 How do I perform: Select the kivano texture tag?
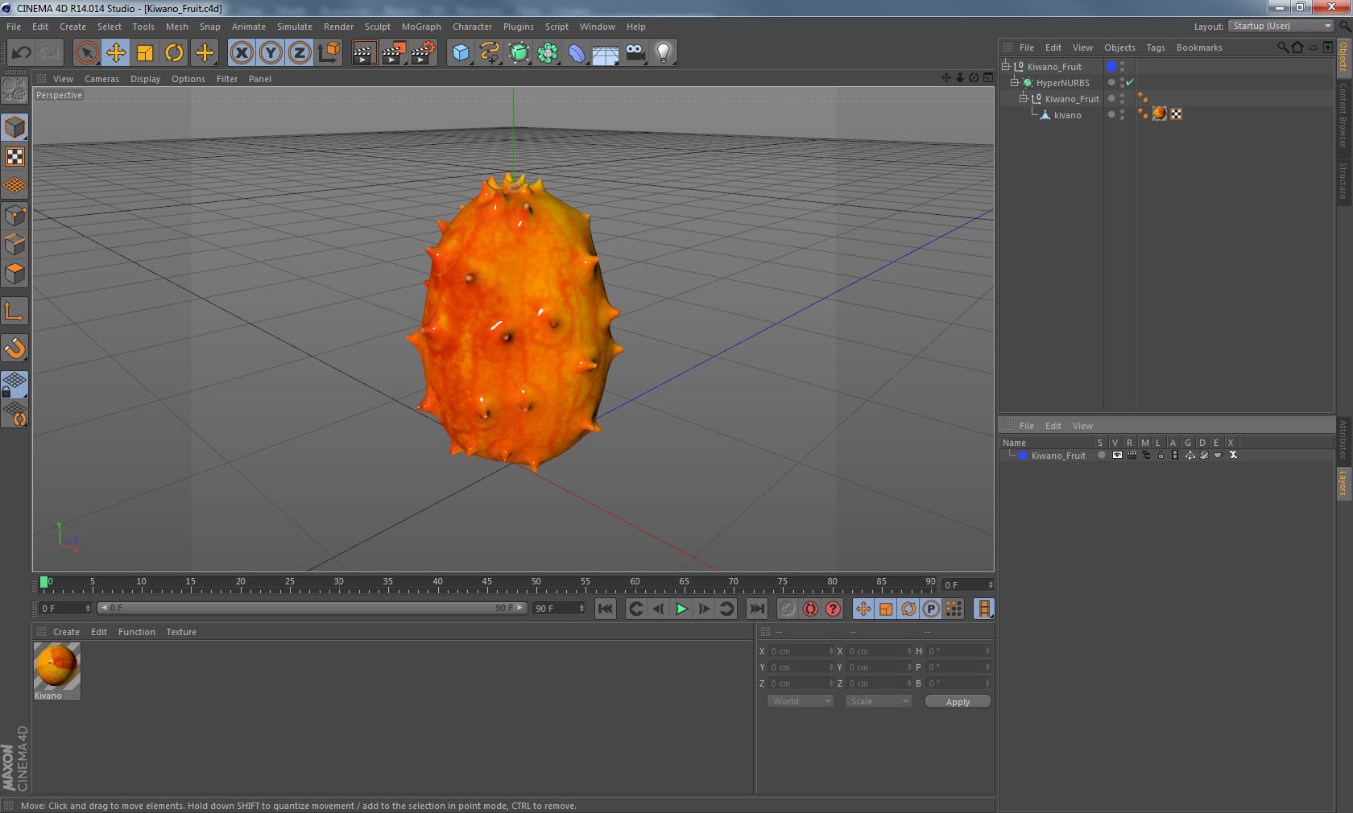click(1160, 113)
